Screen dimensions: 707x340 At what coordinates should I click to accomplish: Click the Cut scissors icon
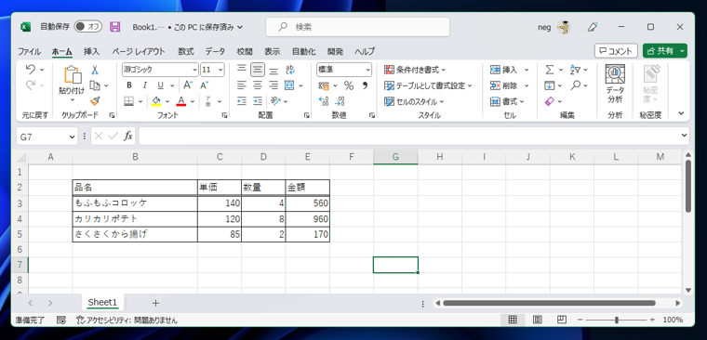(x=95, y=70)
